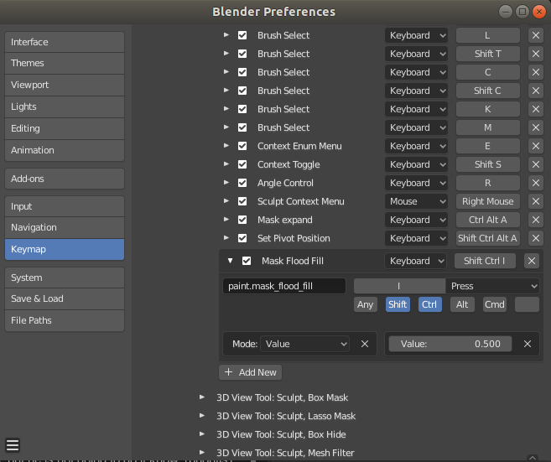Remove the Brush Select C keymap entry
The width and height of the screenshot is (551, 462).
coord(536,72)
